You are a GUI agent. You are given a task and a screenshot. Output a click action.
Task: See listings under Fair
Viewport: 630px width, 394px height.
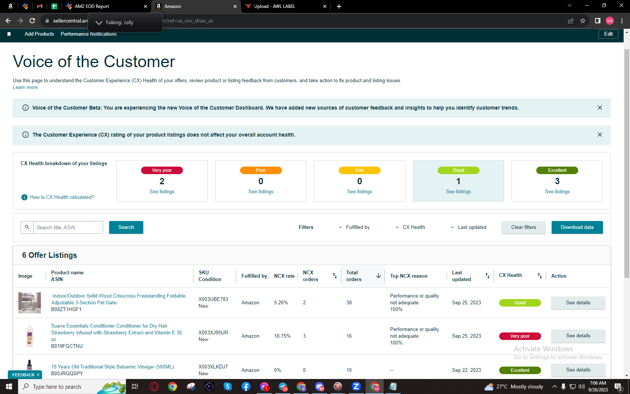point(360,192)
